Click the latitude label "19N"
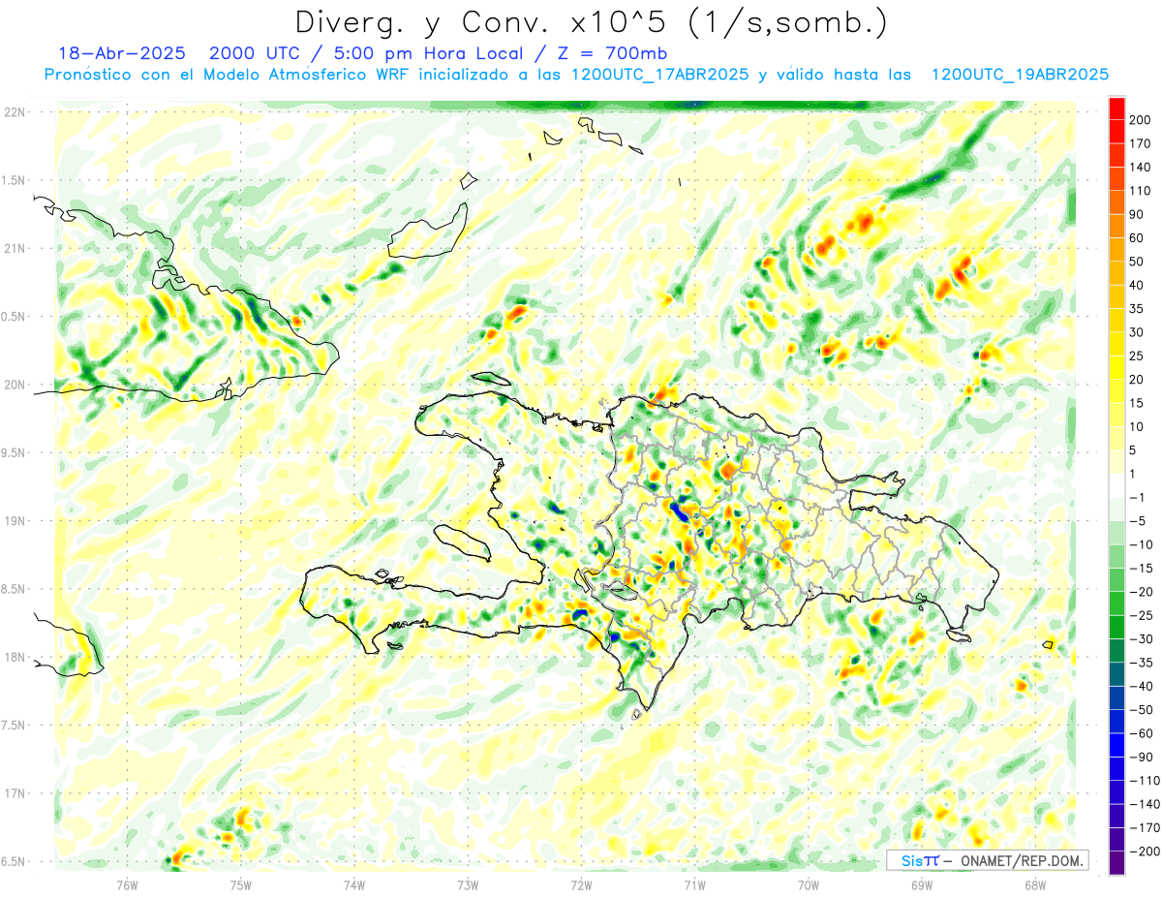The width and height of the screenshot is (1162, 898). (x=15, y=520)
